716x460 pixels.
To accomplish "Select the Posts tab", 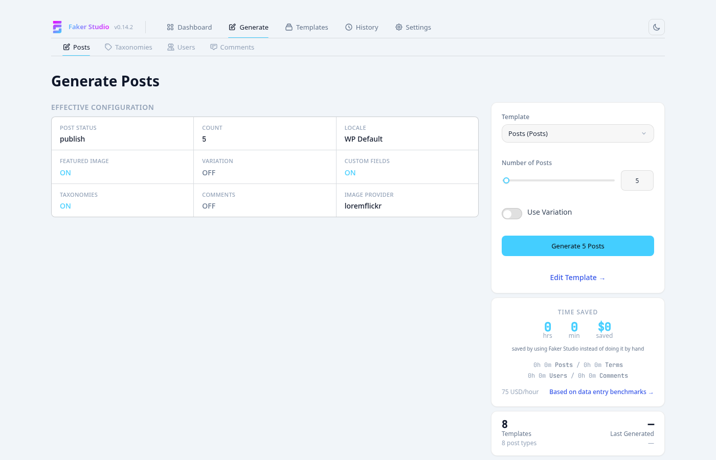I will click(x=76, y=47).
